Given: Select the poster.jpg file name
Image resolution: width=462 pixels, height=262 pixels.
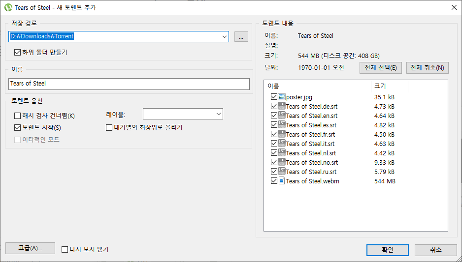Looking at the screenshot, I should 299,97.
